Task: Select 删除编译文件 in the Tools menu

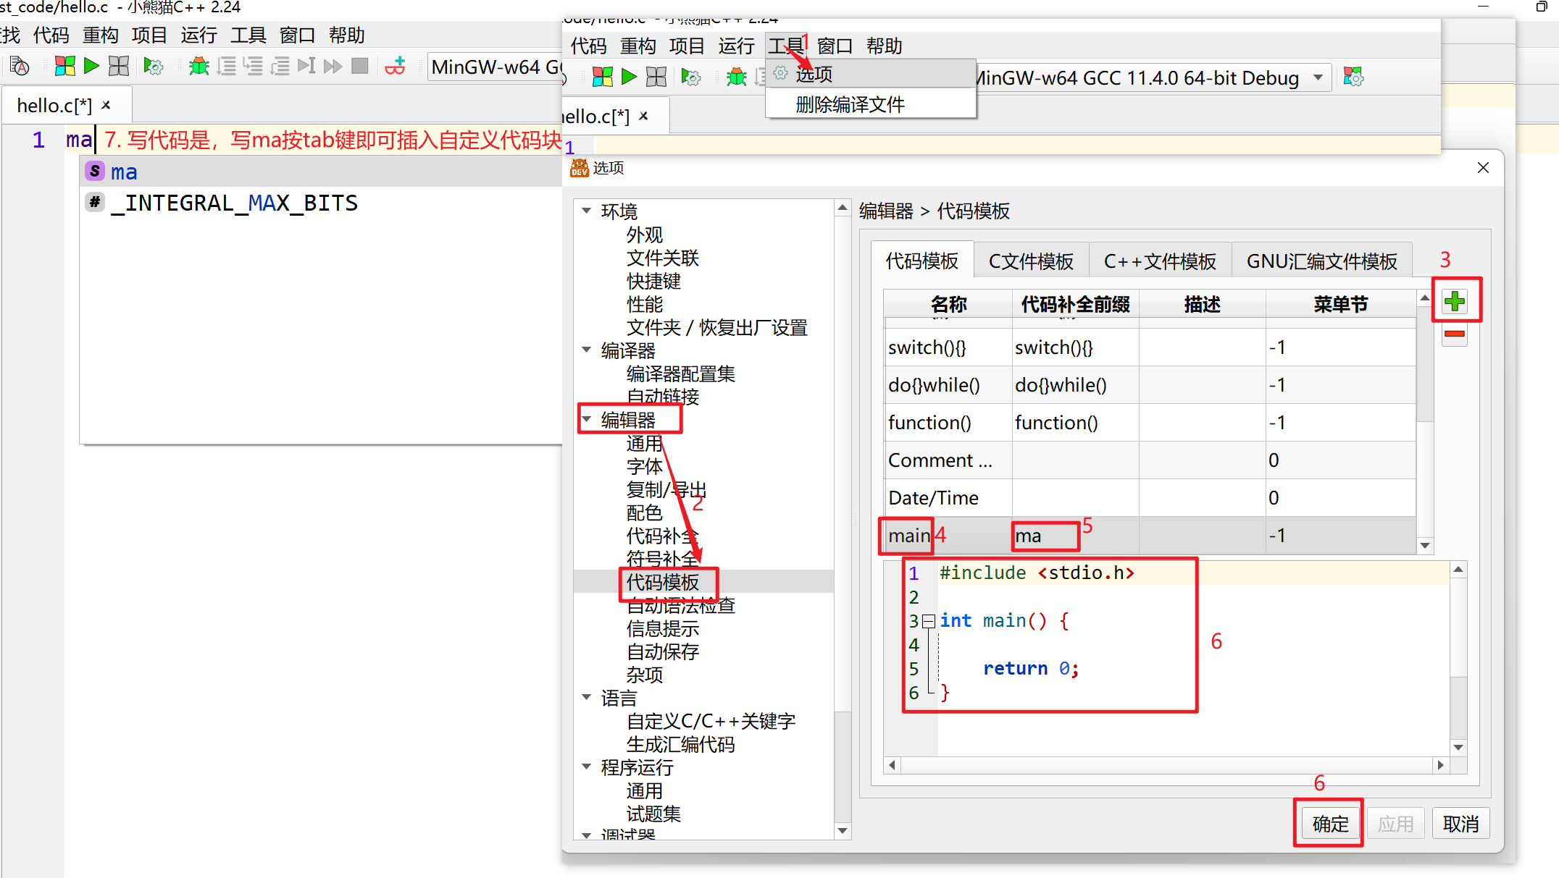Action: 850,105
